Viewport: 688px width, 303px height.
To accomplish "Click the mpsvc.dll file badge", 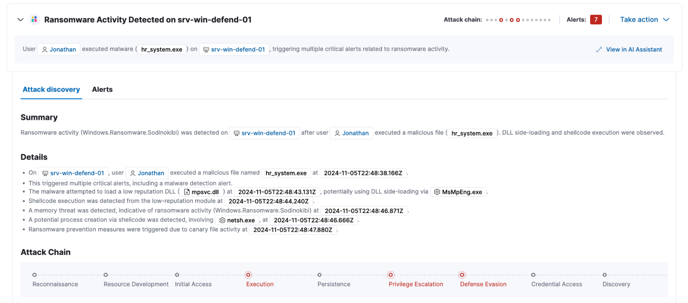I will click(x=202, y=192).
